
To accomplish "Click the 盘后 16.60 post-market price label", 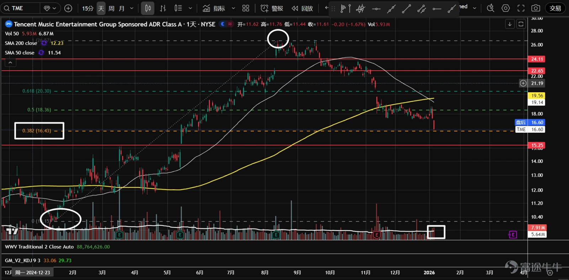I will click(530, 122).
